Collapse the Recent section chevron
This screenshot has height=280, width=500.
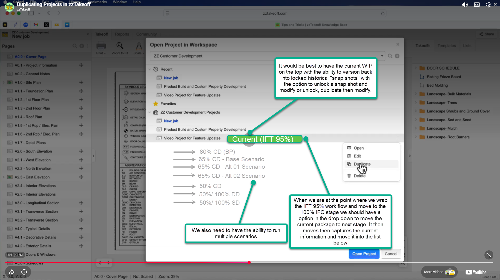pos(150,69)
